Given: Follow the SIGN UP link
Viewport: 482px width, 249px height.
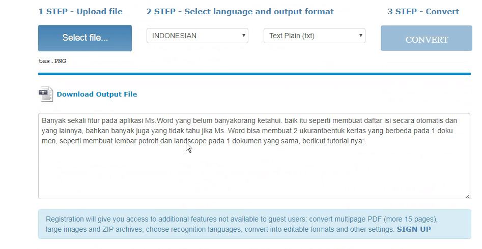Looking at the screenshot, I should coord(414,229).
